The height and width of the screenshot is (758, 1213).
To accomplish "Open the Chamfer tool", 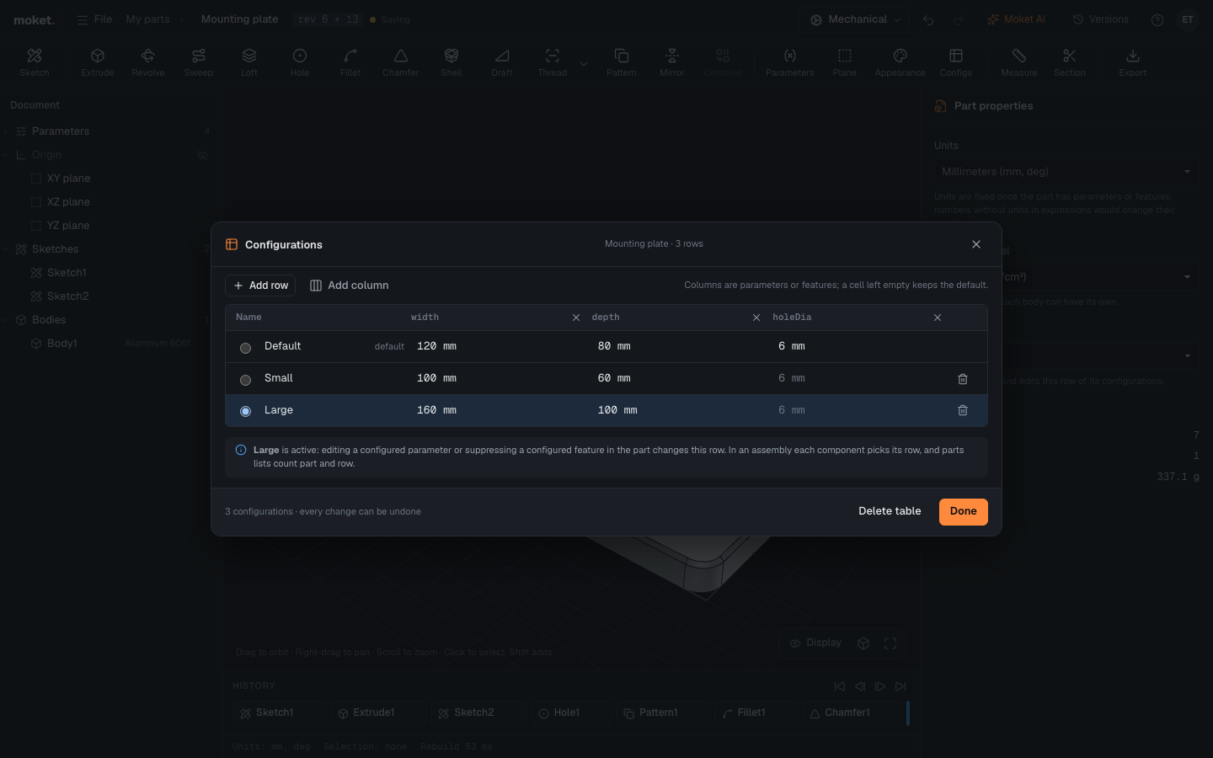I will pos(401,62).
